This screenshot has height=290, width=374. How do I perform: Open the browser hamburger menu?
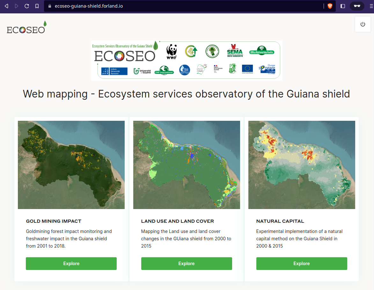click(371, 6)
